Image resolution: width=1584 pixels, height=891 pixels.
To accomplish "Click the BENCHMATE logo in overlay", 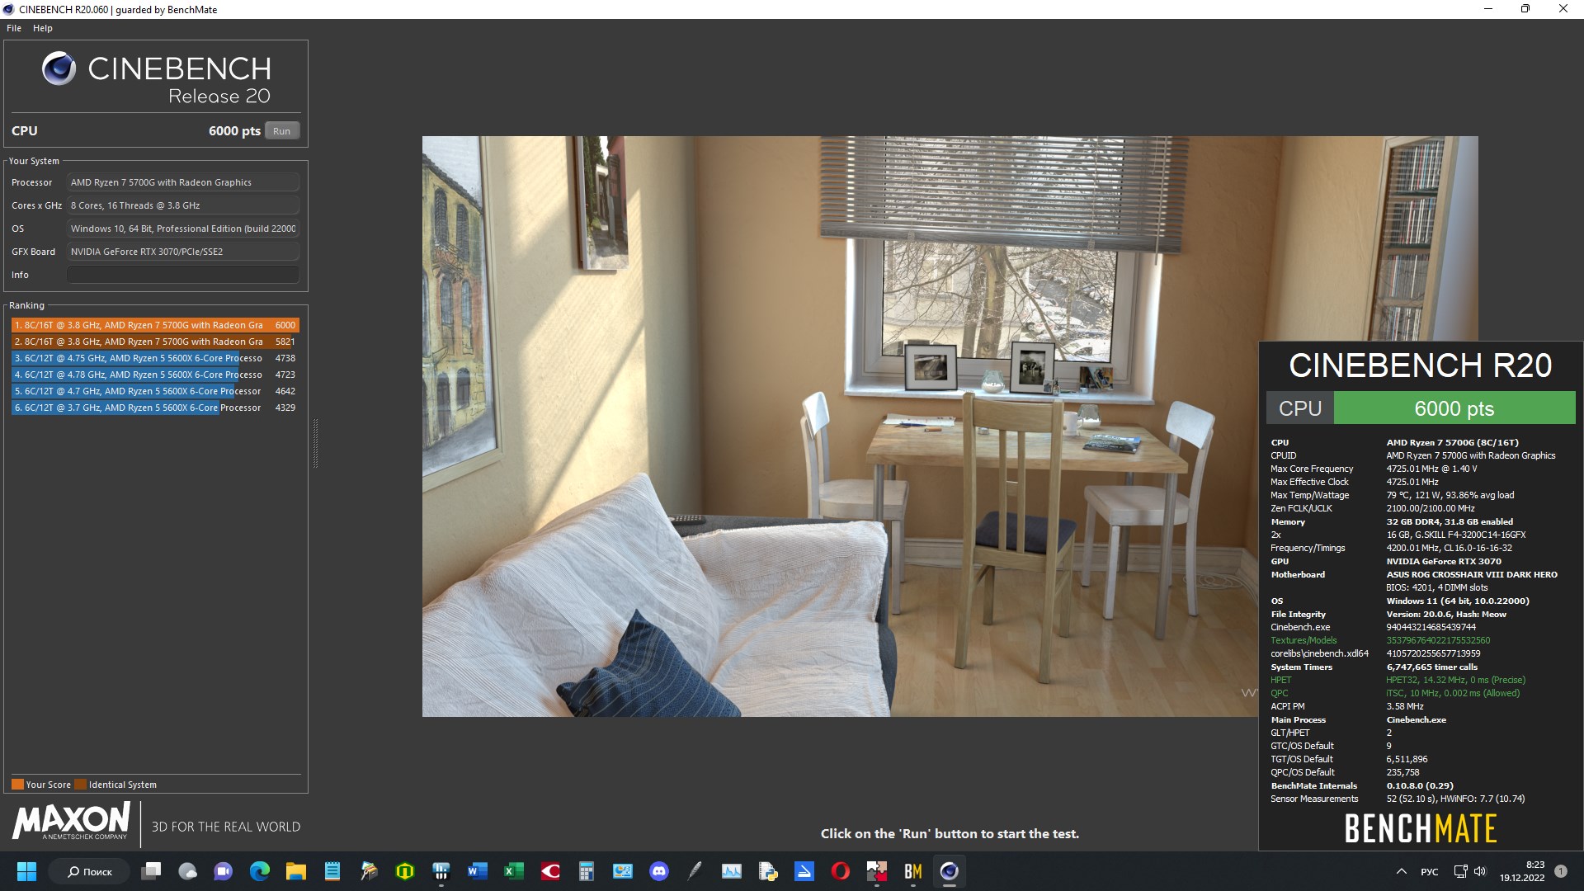I will coord(1421,828).
